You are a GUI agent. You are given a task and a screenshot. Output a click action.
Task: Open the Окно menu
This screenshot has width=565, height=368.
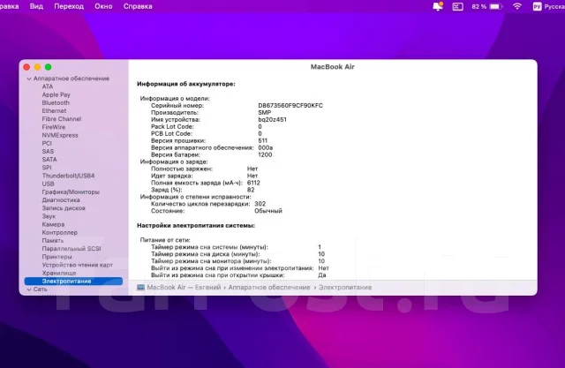point(103,6)
